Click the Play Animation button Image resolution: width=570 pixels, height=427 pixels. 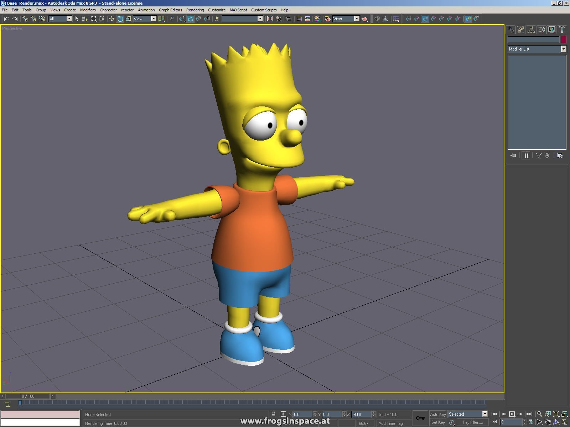point(512,414)
